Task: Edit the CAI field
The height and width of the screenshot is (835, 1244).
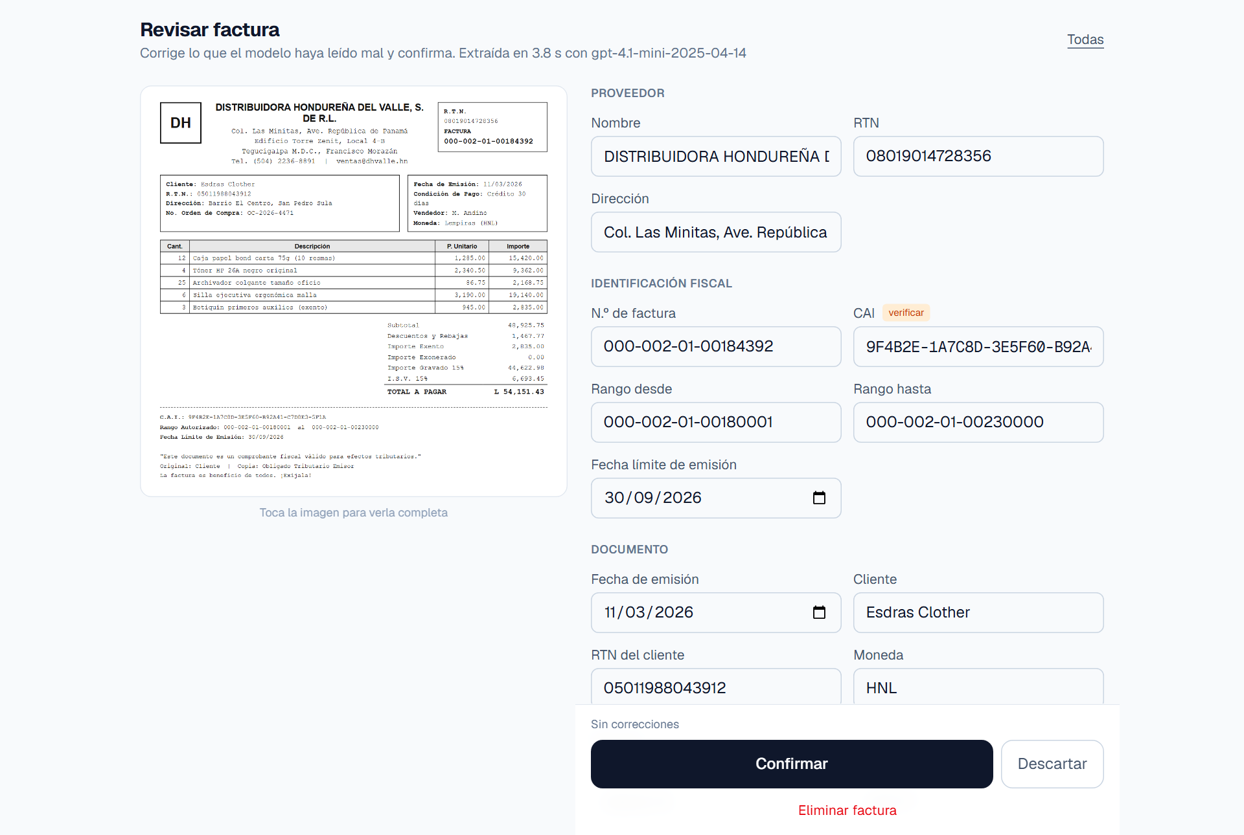Action: click(978, 346)
